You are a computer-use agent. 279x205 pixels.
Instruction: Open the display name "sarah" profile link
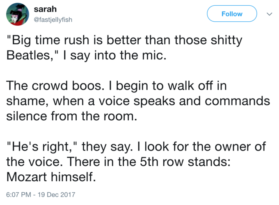coord(45,9)
